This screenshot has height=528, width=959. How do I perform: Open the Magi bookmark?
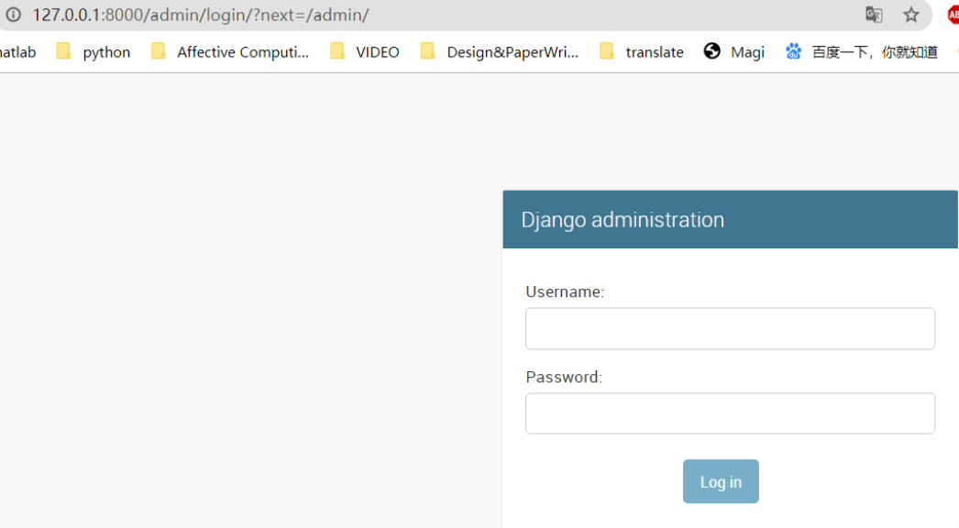(x=734, y=51)
